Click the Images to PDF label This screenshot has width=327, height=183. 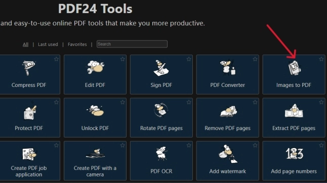point(294,85)
